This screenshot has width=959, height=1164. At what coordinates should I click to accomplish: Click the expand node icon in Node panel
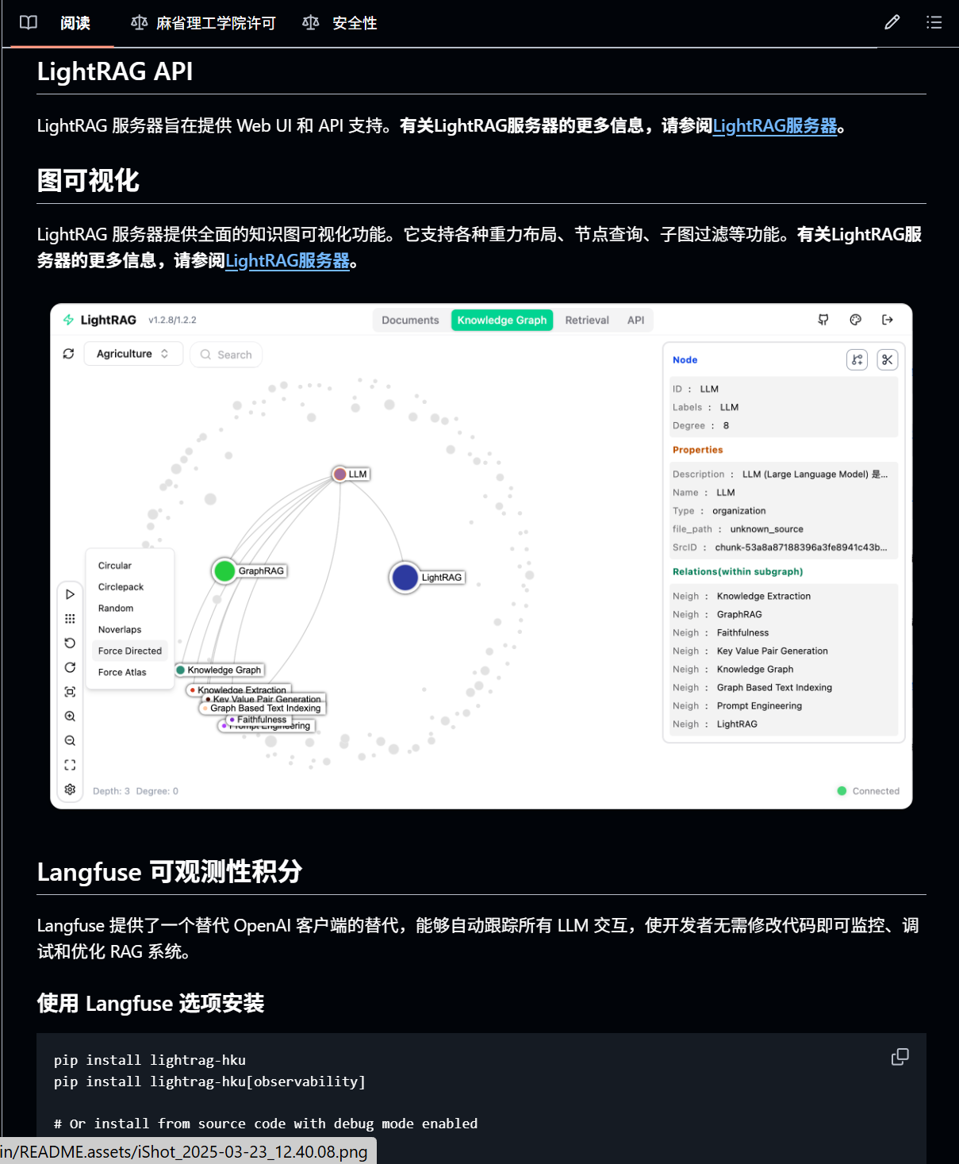[x=857, y=360]
